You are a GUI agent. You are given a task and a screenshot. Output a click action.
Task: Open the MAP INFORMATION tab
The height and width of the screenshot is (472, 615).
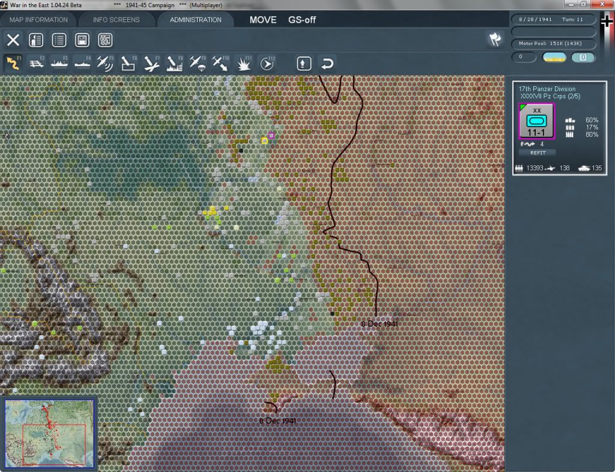click(x=38, y=20)
